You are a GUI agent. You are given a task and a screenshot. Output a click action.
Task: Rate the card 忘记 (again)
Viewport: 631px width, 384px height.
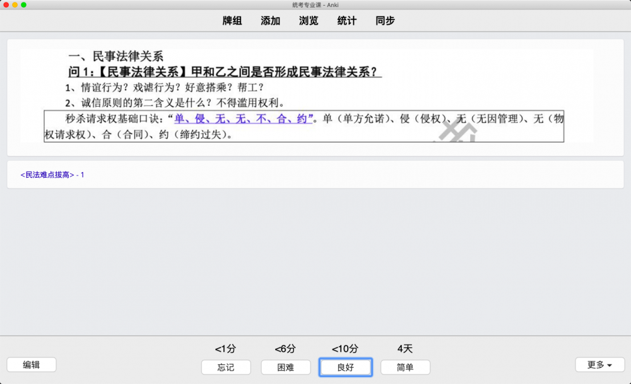click(226, 367)
